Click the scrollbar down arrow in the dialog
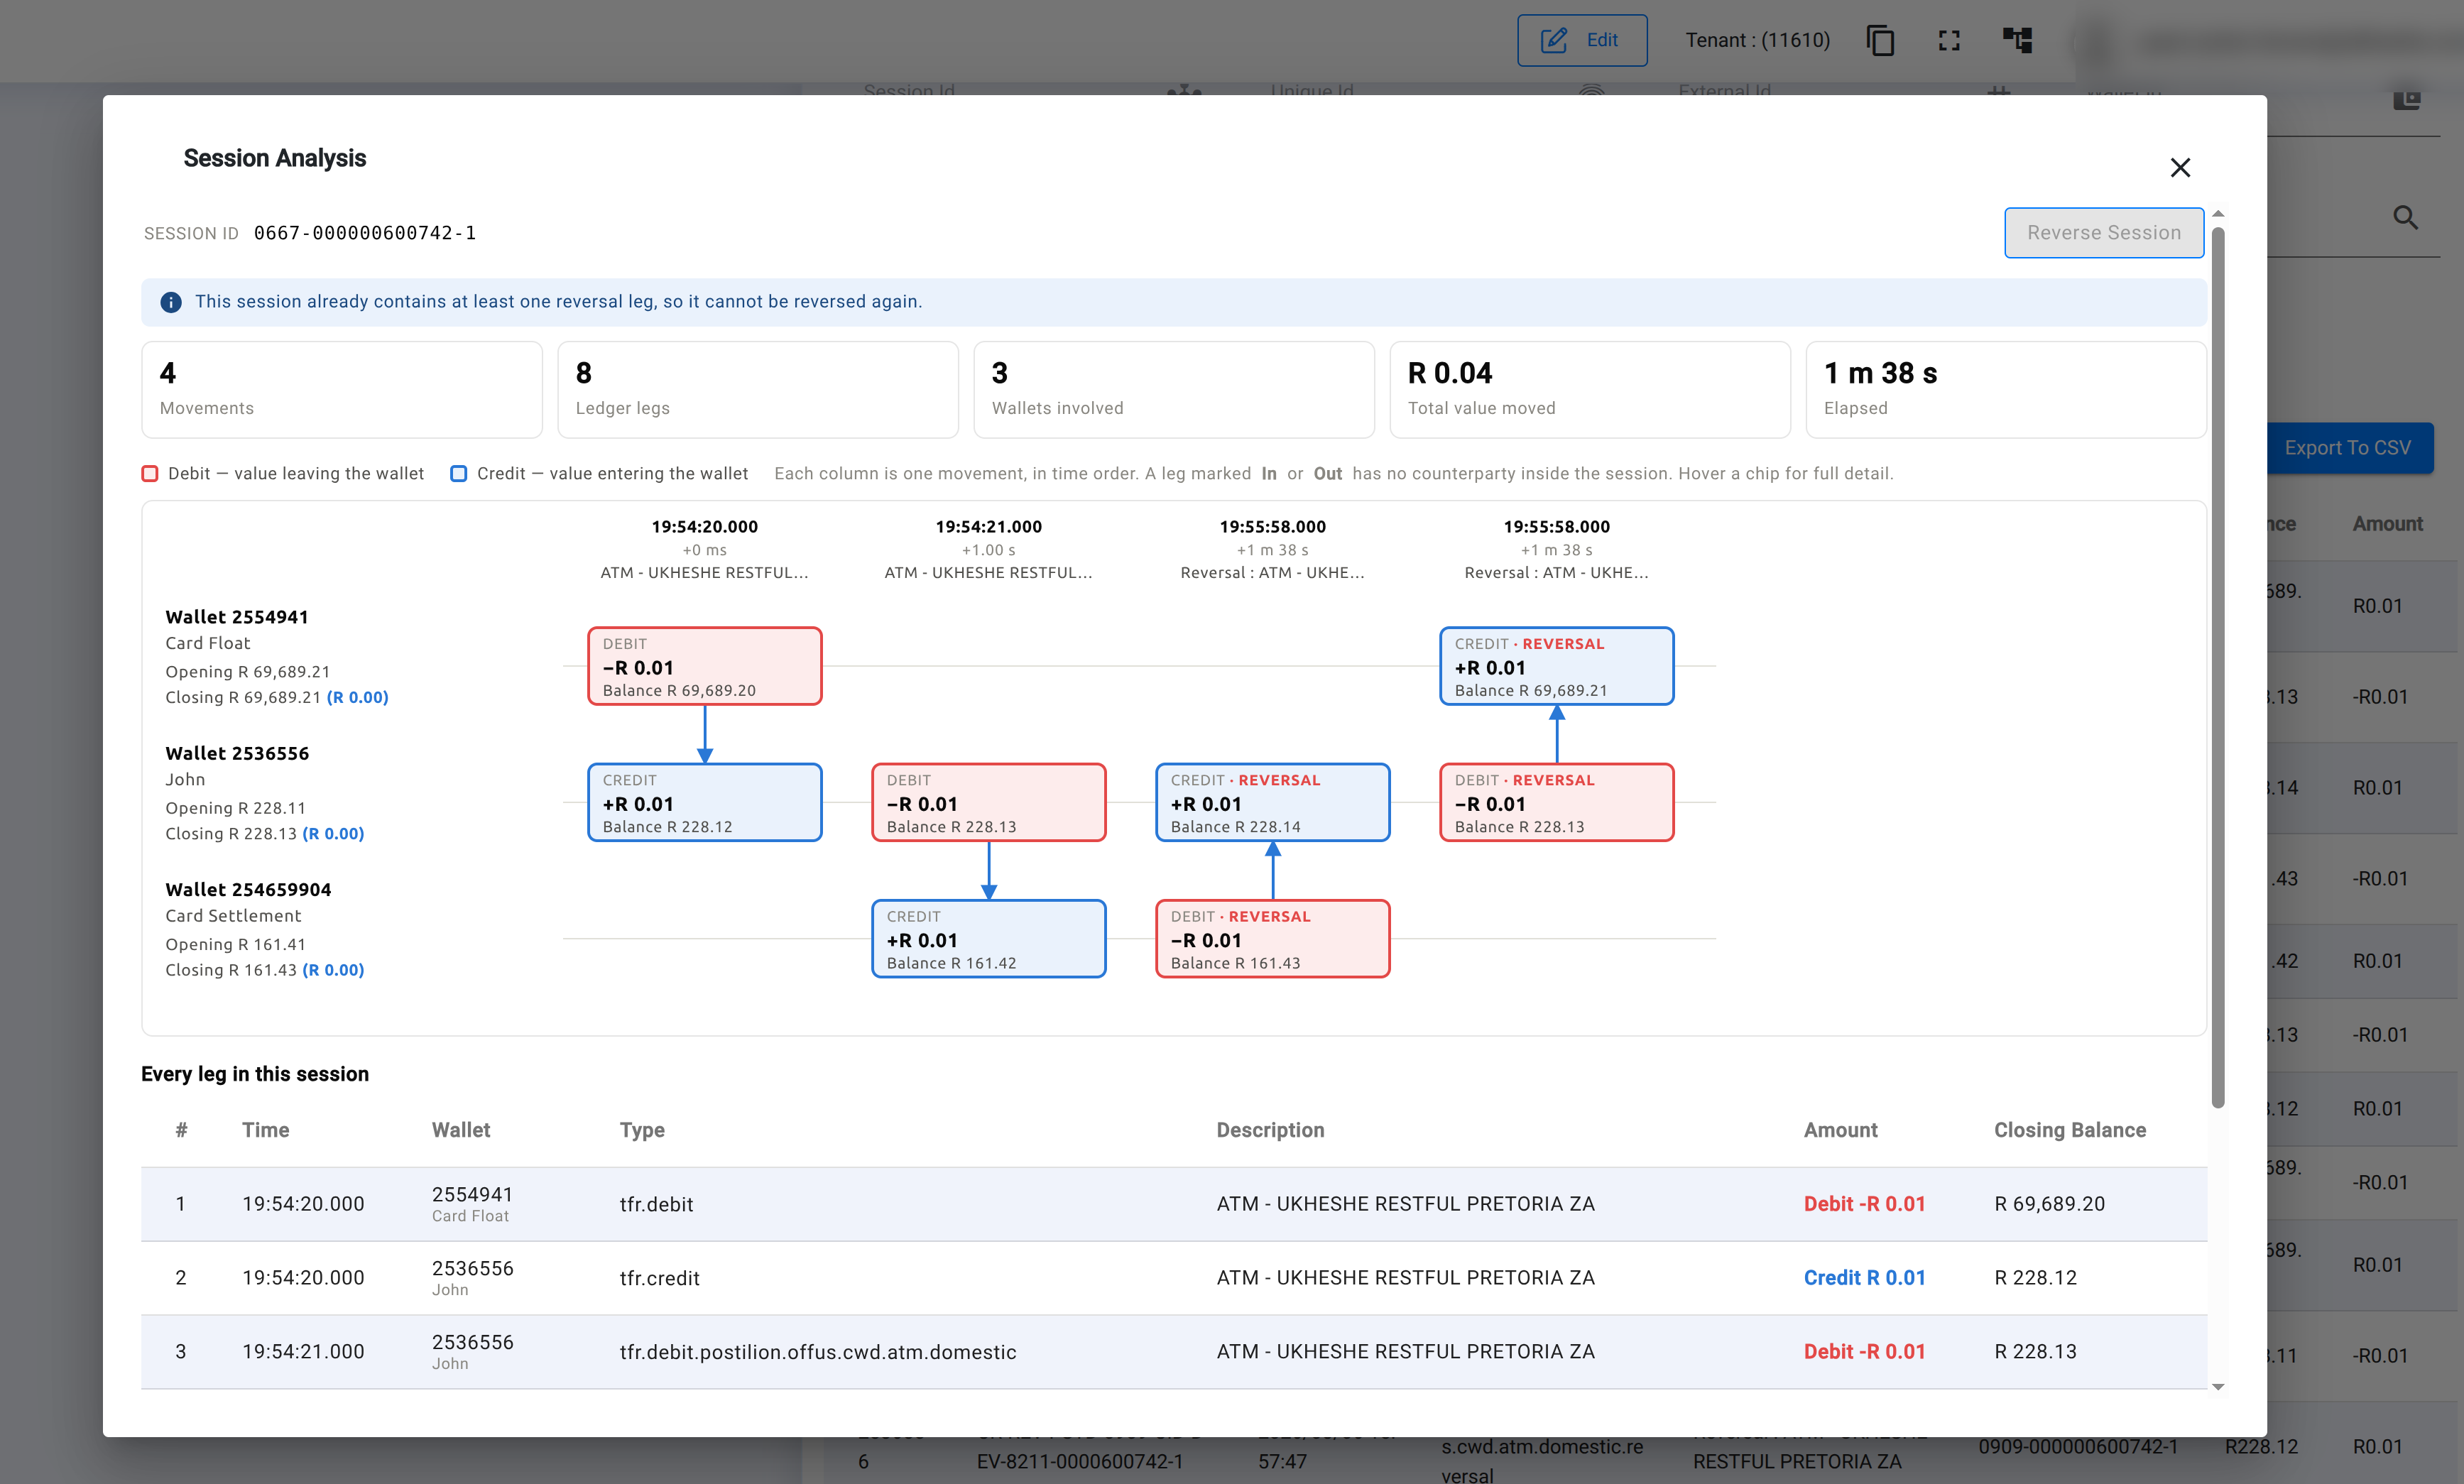The image size is (2464, 1484). coord(2218,1387)
